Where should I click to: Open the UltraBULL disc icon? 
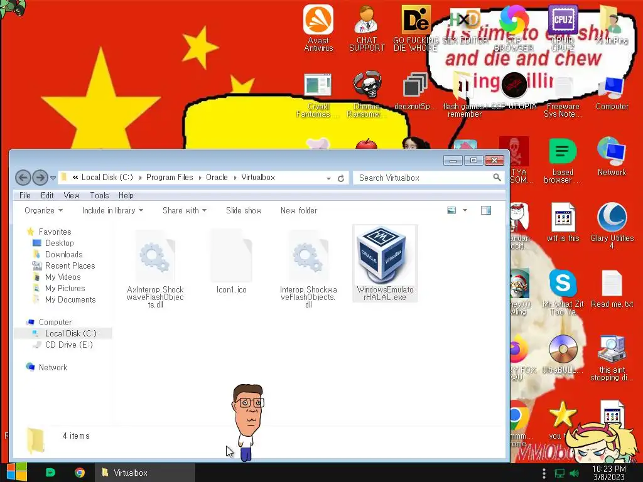point(563,354)
